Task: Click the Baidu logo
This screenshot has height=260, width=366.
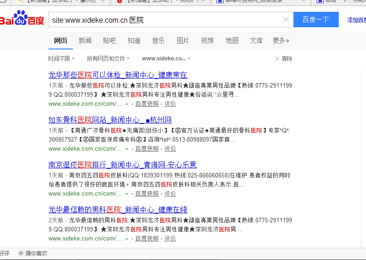Action: [22, 18]
